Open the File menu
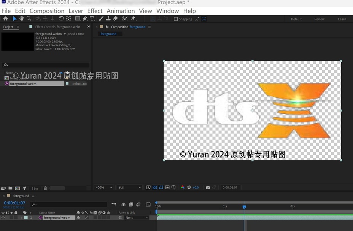This screenshot has width=353, height=231. click(6, 11)
